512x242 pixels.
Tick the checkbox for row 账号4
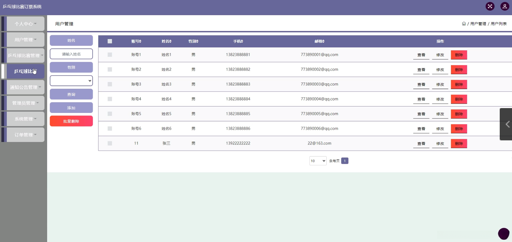pyautogui.click(x=110, y=99)
